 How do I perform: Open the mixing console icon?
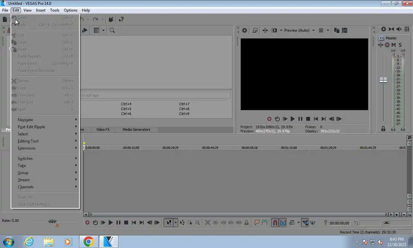pos(407,29)
